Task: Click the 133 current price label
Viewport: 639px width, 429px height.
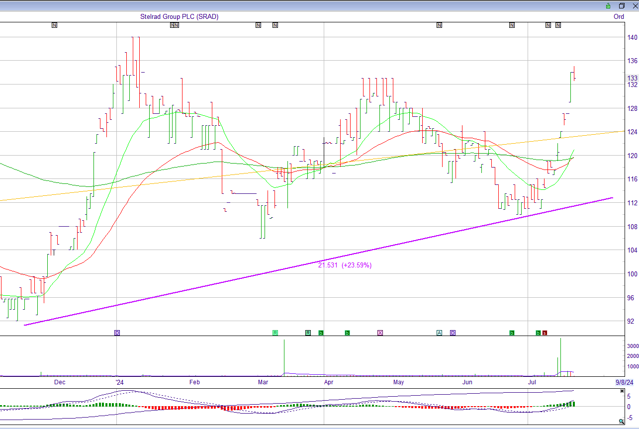Action: (633, 79)
